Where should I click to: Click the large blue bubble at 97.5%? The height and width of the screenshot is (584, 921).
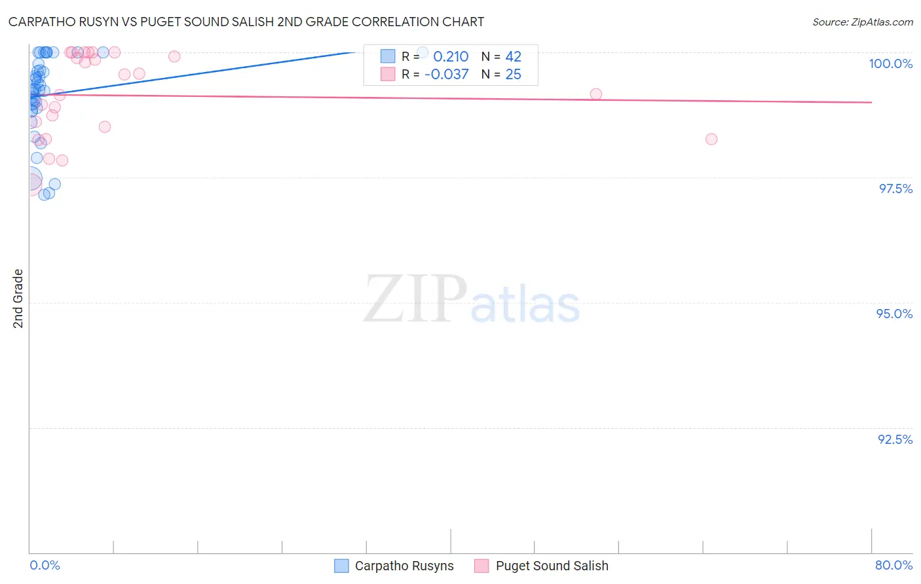pyautogui.click(x=30, y=178)
